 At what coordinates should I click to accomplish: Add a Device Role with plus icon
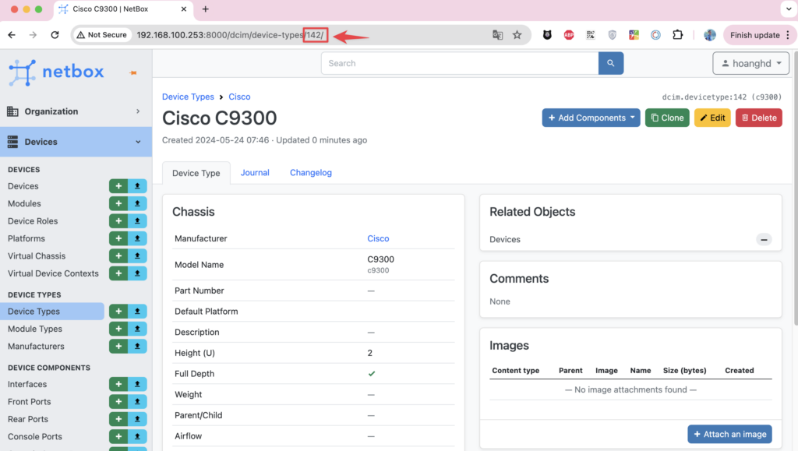(118, 221)
